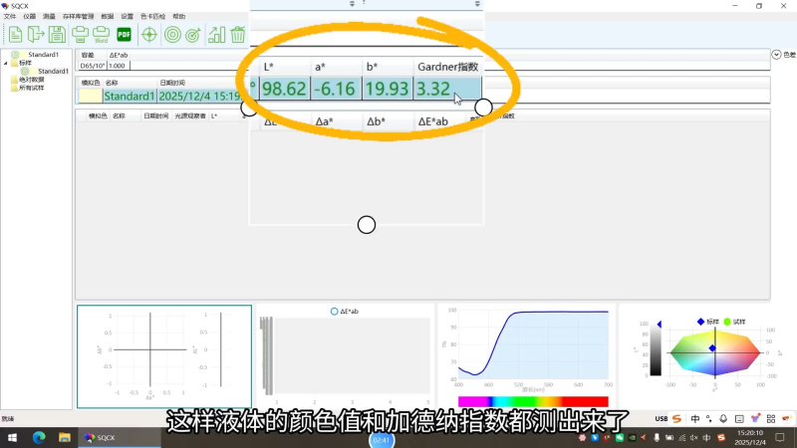Click 日期时间 header in sample table

click(x=155, y=115)
